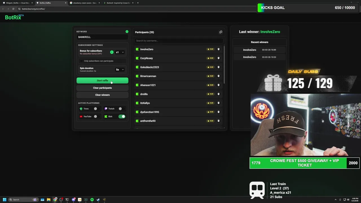Click the Clear winners button
Screen dimensions: 361x203
pos(102,95)
